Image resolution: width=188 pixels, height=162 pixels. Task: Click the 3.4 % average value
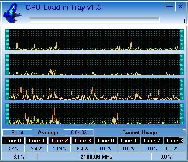coord(36,149)
